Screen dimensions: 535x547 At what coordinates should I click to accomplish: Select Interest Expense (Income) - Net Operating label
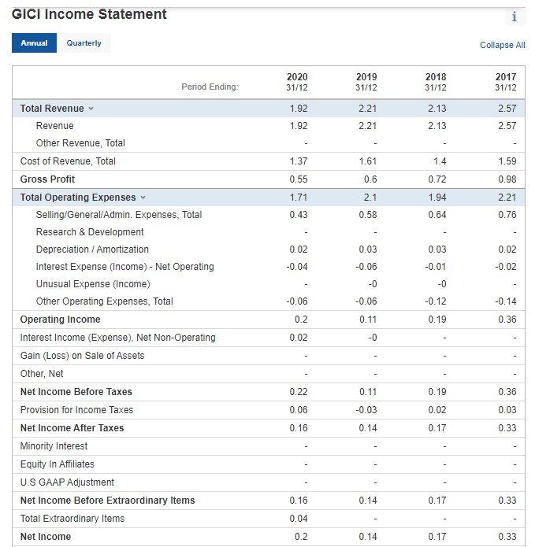[x=124, y=267]
